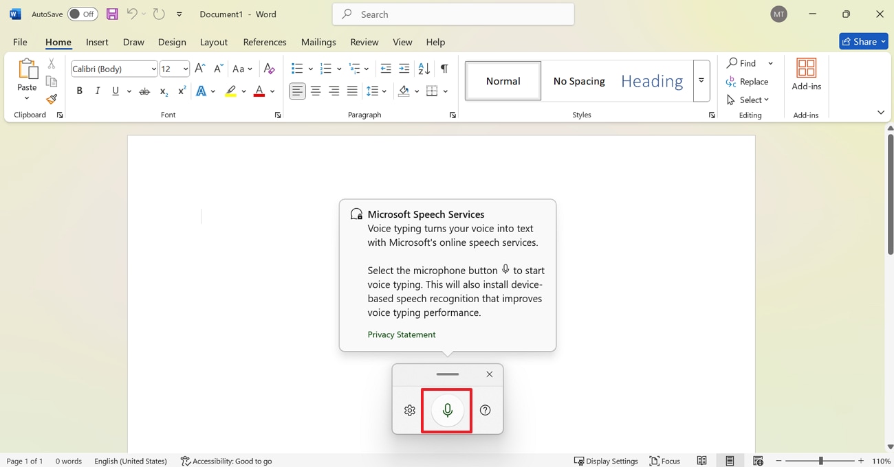The width and height of the screenshot is (894, 467).
Task: Align paragraph text right
Action: coord(334,91)
